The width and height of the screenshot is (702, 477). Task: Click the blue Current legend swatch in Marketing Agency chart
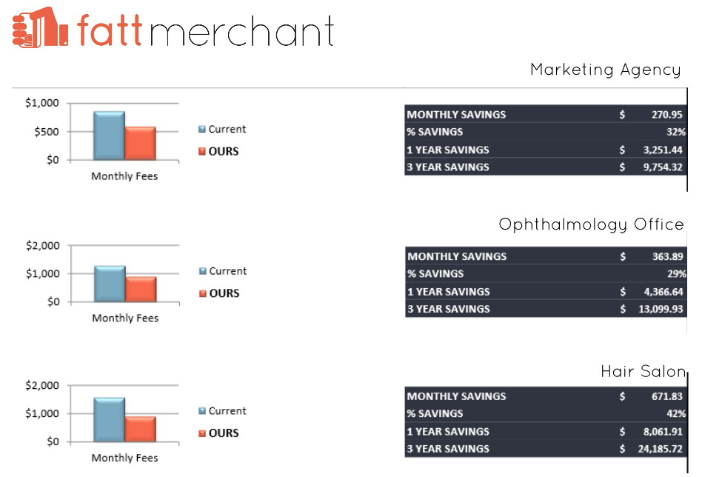pyautogui.click(x=202, y=130)
